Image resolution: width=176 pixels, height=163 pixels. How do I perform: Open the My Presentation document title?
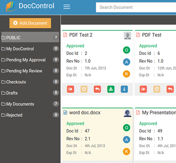pyautogui.click(x=159, y=113)
